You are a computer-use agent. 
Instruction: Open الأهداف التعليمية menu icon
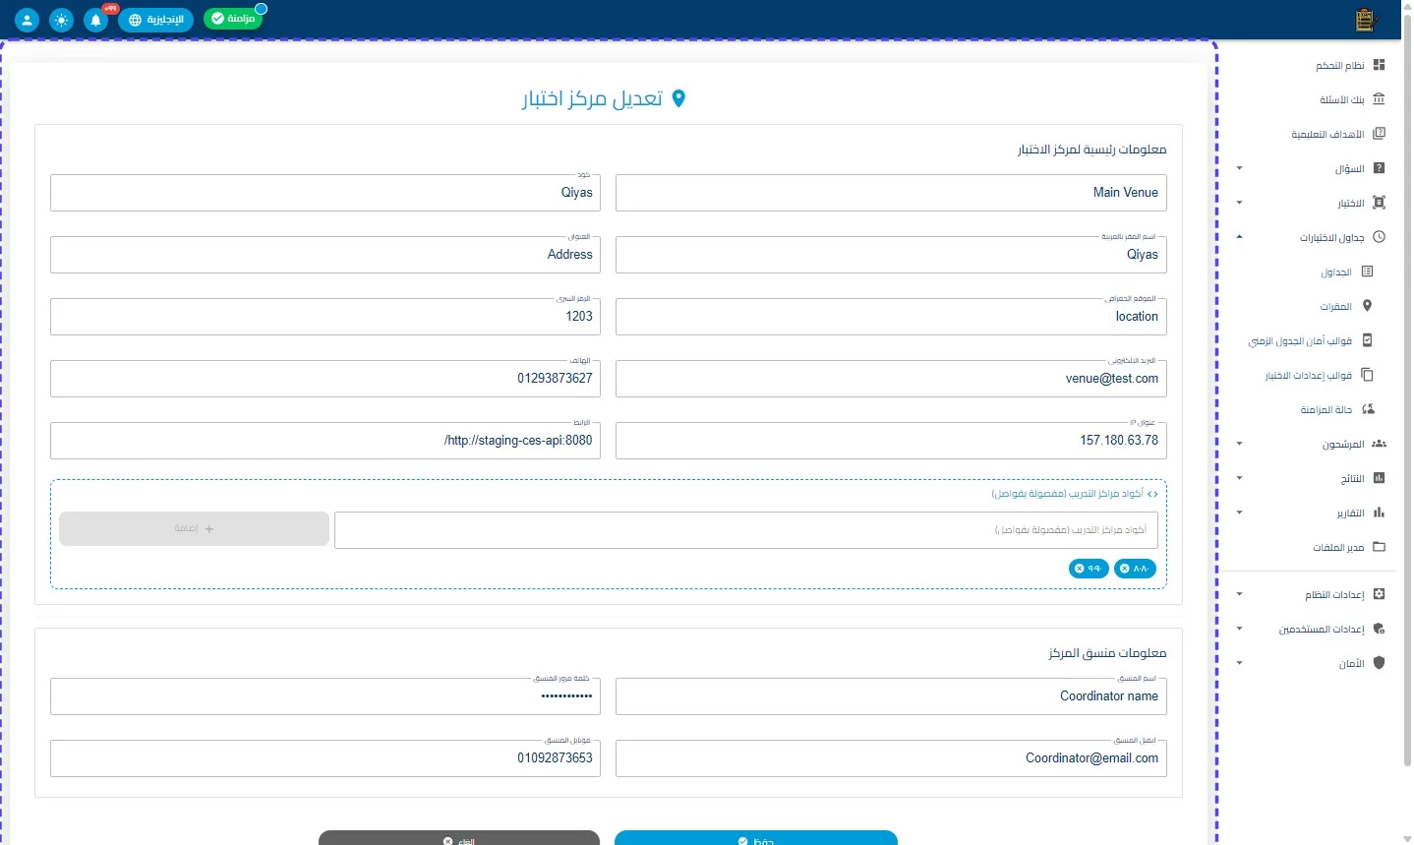1379,134
